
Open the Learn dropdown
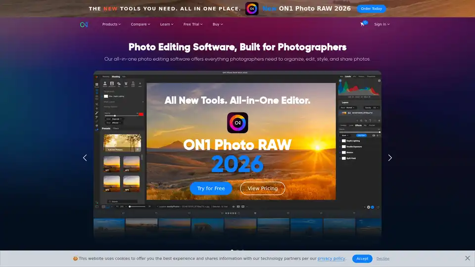pos(167,24)
